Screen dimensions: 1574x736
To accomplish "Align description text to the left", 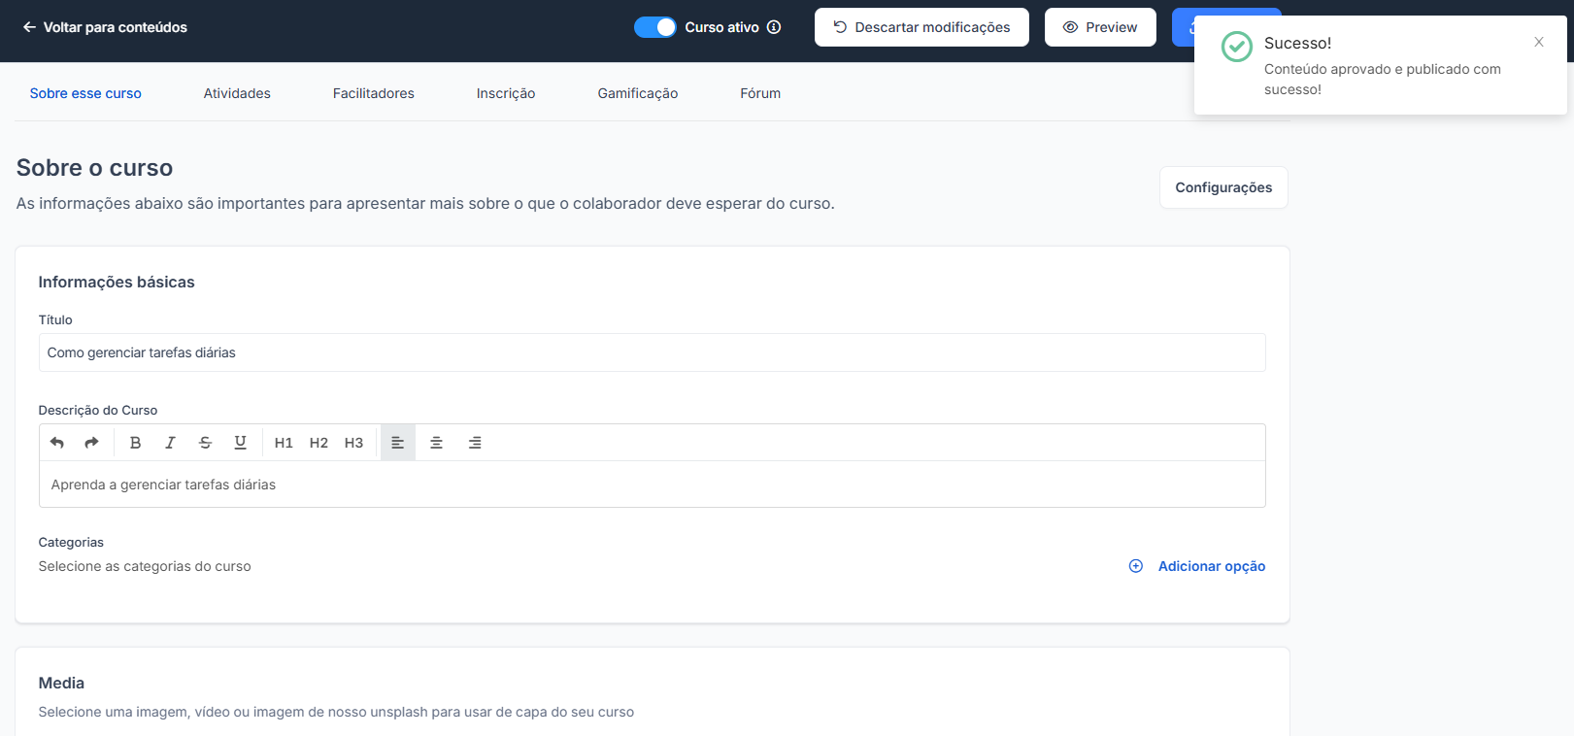I will 397,443.
